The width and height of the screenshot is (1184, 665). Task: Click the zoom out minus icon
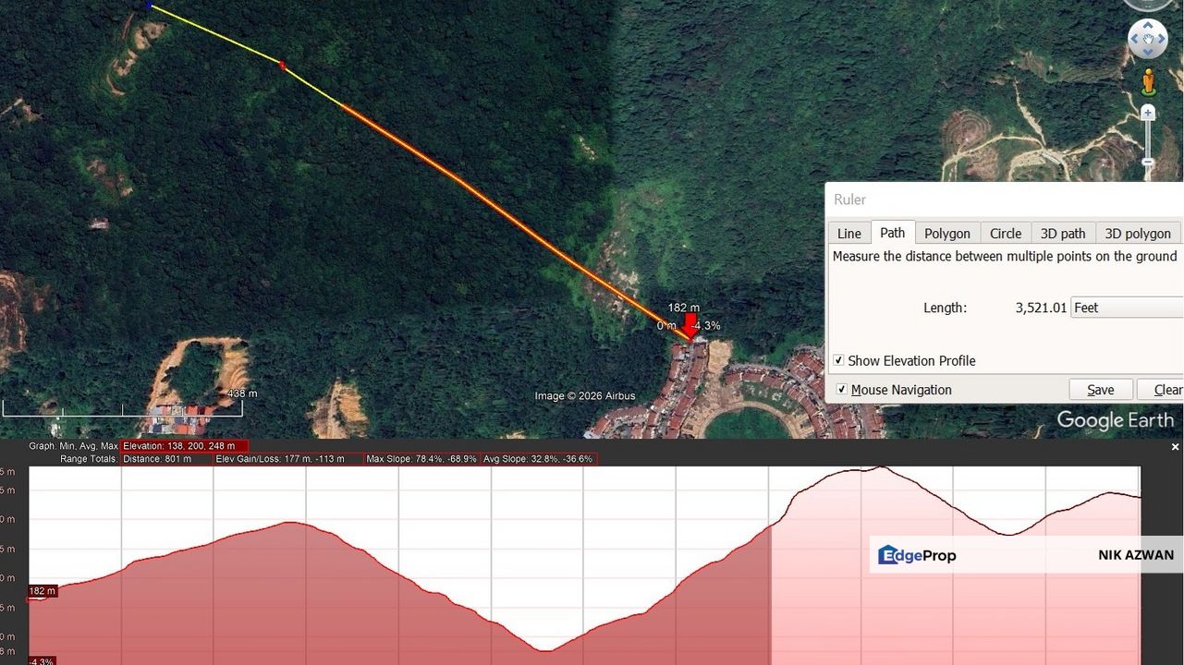1148,163
